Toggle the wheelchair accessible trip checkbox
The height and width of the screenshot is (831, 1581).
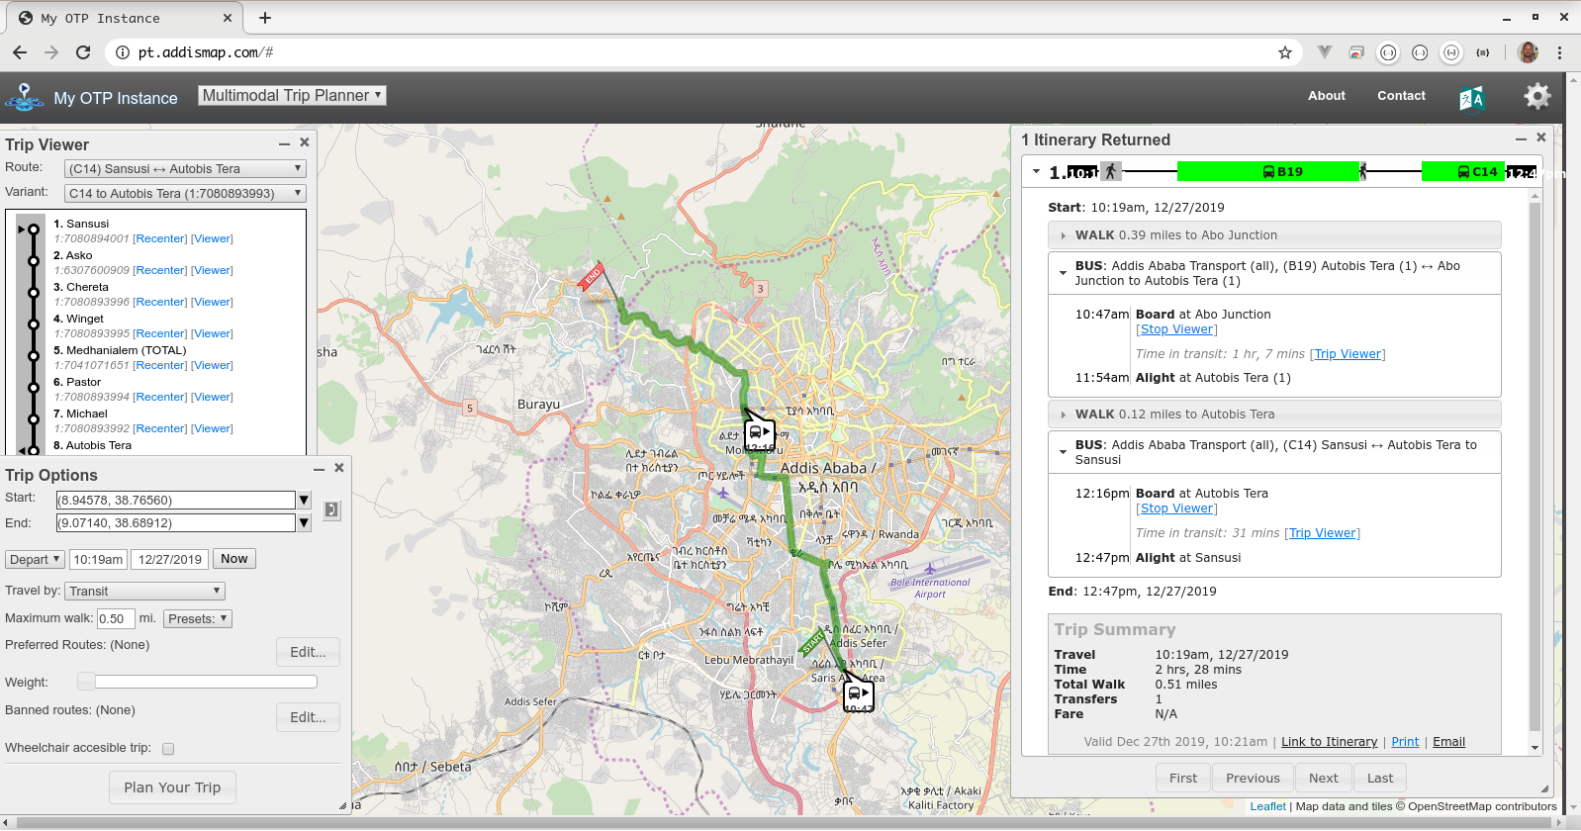[168, 749]
